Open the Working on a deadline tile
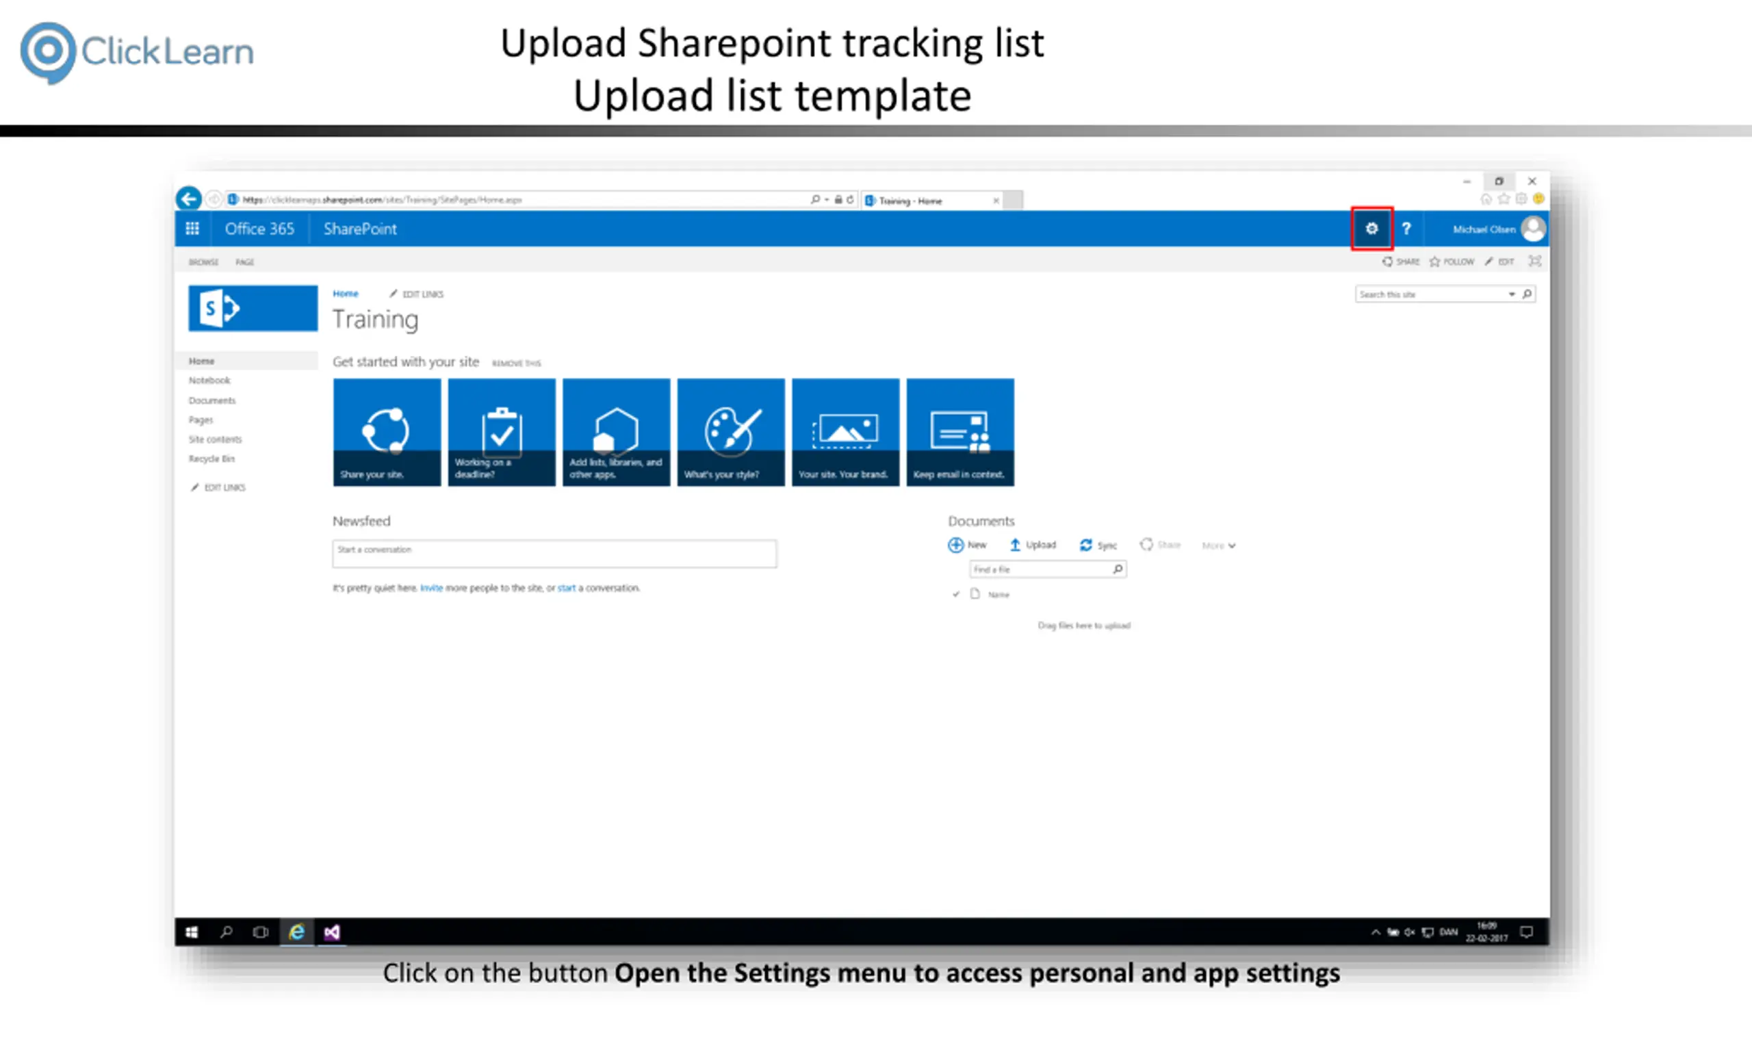The image size is (1752, 1063). [x=501, y=433]
